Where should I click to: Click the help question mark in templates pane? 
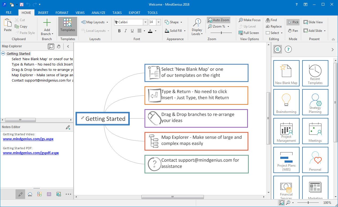[x=288, y=49]
